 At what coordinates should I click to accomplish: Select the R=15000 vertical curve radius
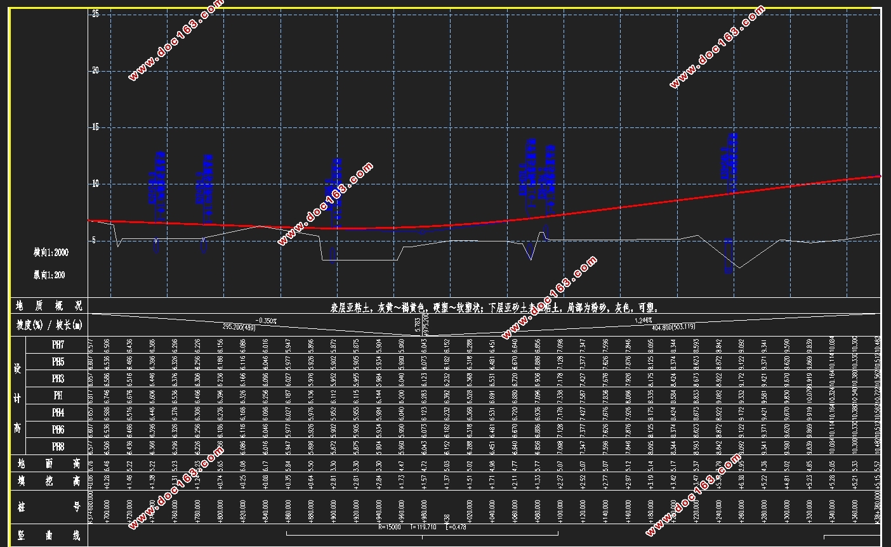390,527
